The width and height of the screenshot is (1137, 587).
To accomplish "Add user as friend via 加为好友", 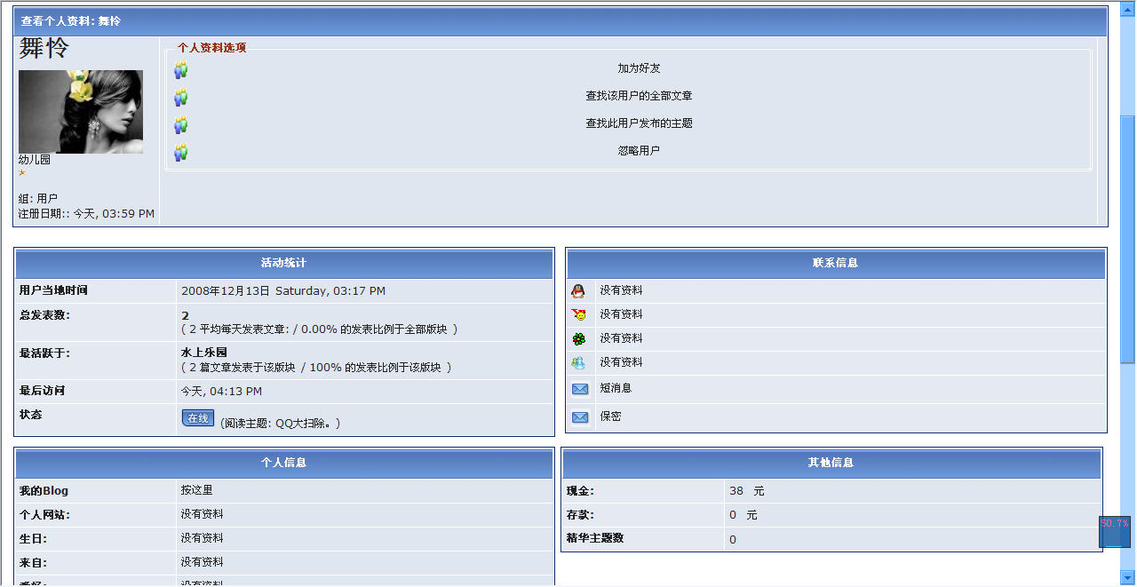I will tap(639, 68).
